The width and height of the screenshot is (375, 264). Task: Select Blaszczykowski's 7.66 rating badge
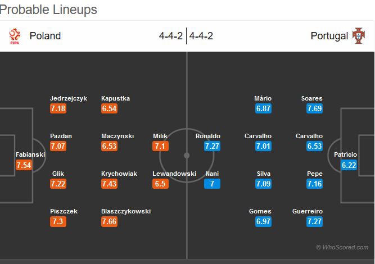tap(109, 221)
